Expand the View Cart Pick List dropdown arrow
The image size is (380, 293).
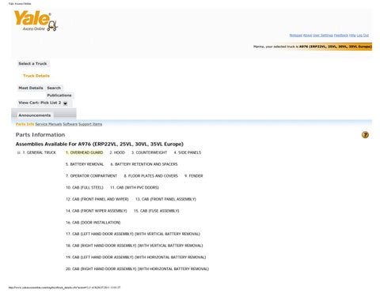click(x=65, y=103)
